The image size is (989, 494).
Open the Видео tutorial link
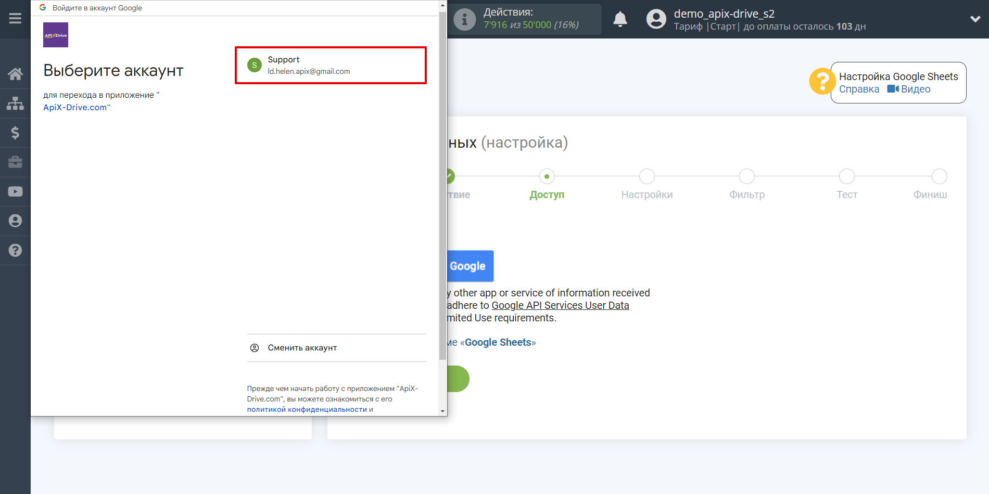pyautogui.click(x=909, y=89)
